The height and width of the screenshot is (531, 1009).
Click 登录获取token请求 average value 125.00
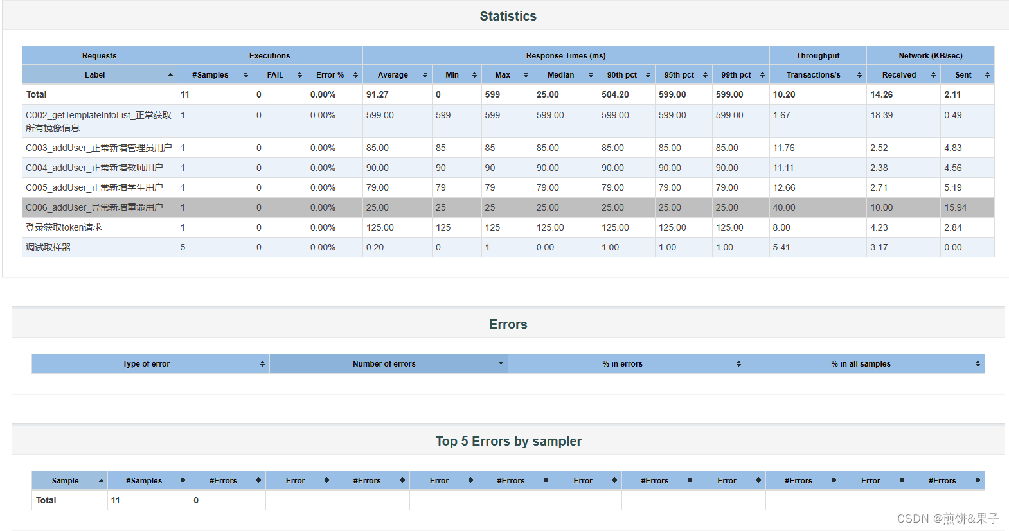tap(380, 227)
